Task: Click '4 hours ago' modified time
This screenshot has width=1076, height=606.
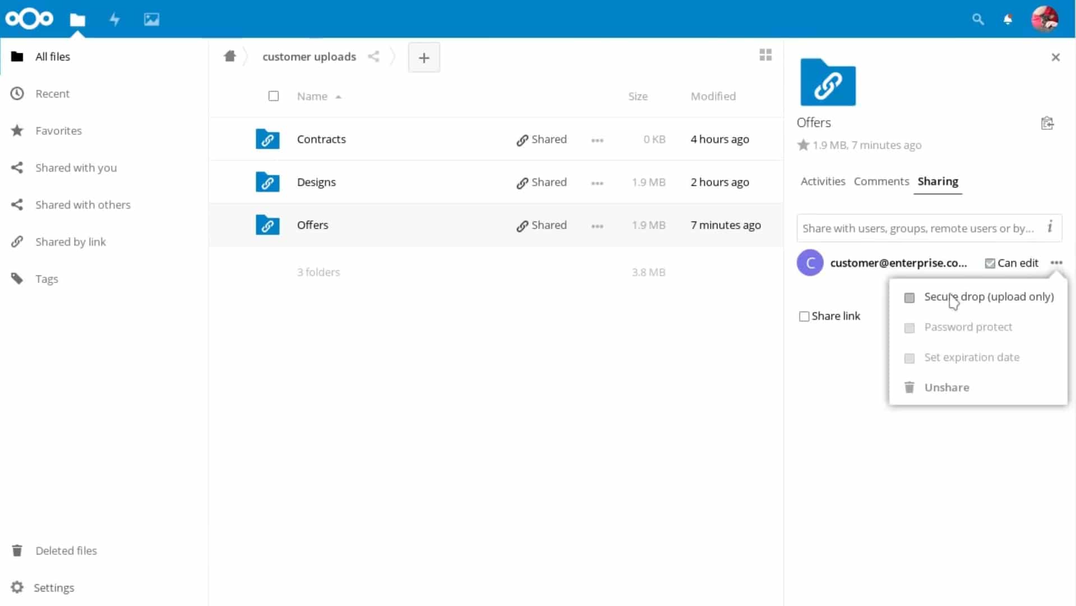Action: pos(719,139)
